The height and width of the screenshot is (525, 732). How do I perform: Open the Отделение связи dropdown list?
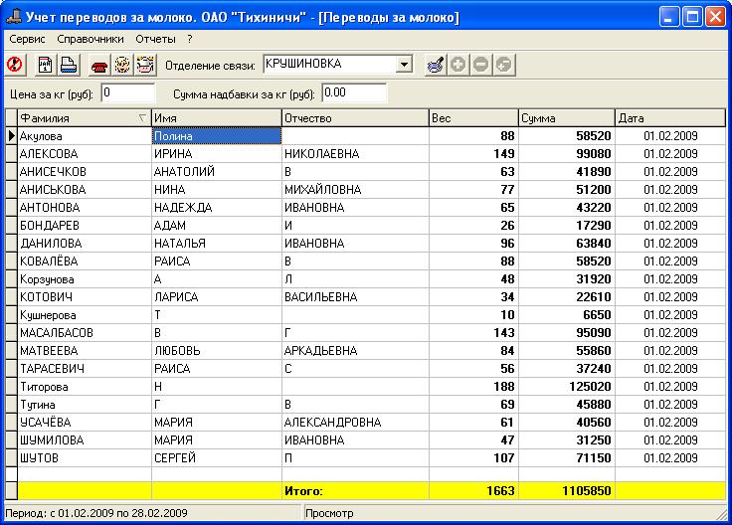[404, 65]
